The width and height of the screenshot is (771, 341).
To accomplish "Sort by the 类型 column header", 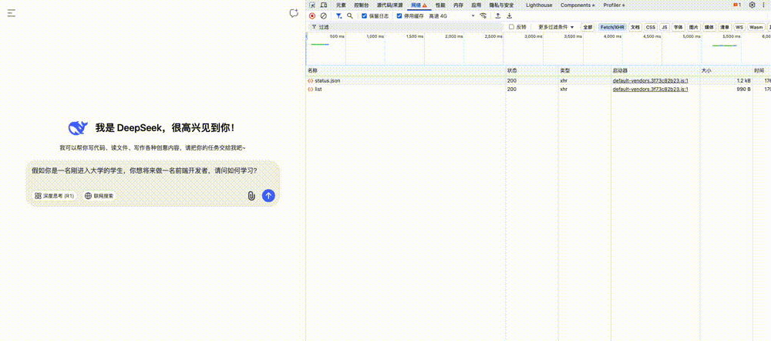I will tap(584, 71).
